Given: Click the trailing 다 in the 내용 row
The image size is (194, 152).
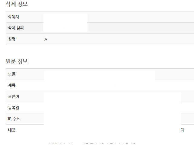Looking at the screenshot, I should pos(182,130).
